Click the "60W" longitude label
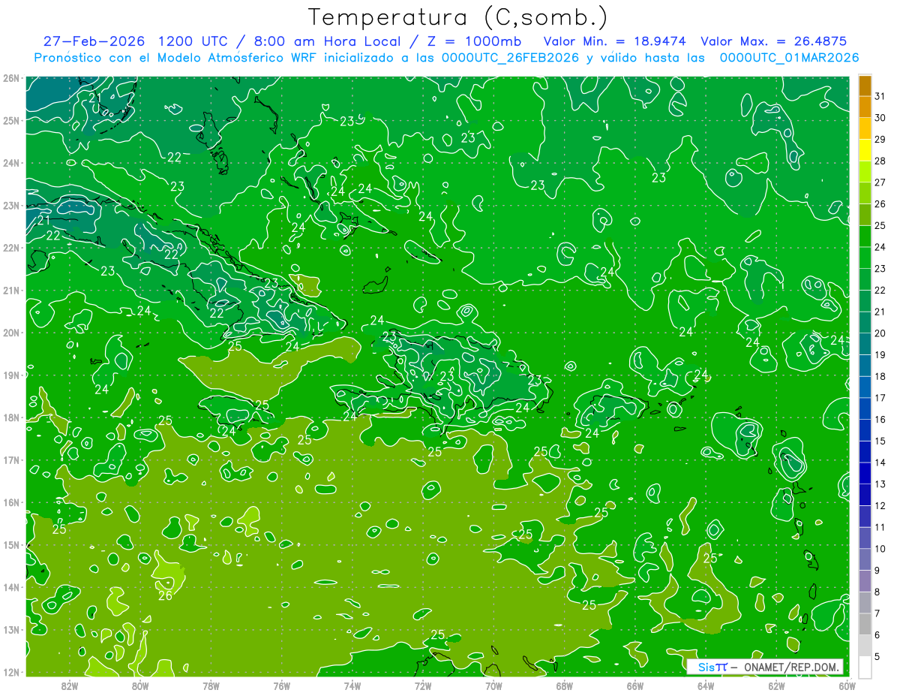 click(847, 685)
